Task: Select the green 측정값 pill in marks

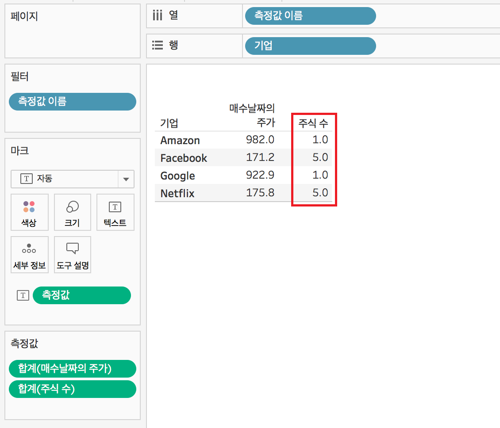Action: pyautogui.click(x=81, y=295)
